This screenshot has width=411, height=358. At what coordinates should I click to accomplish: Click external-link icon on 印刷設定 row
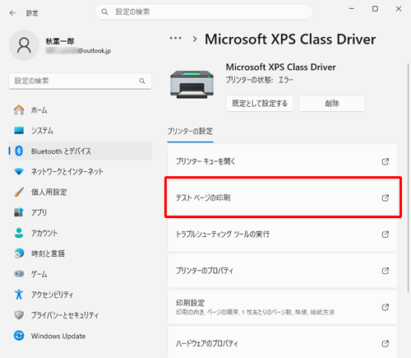click(386, 307)
